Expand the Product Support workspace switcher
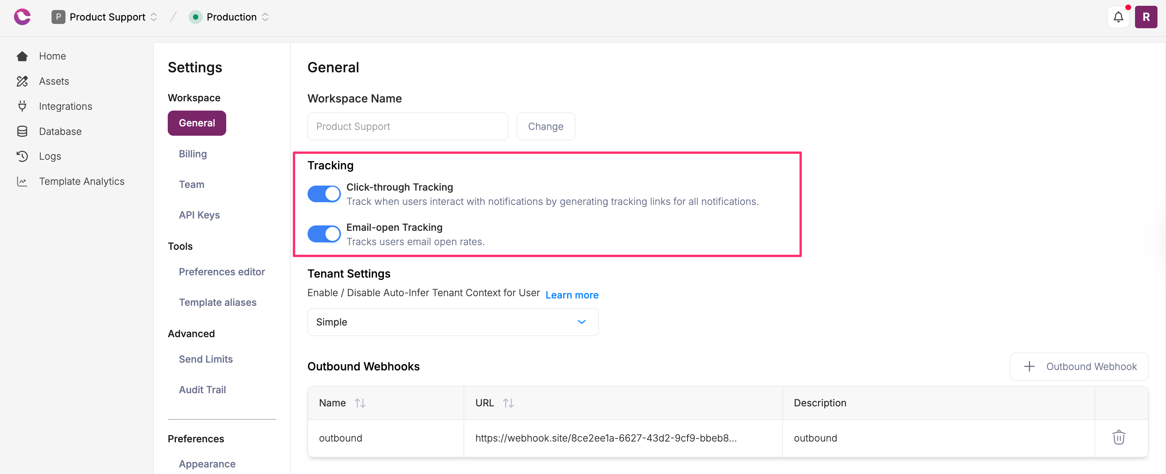 point(105,17)
